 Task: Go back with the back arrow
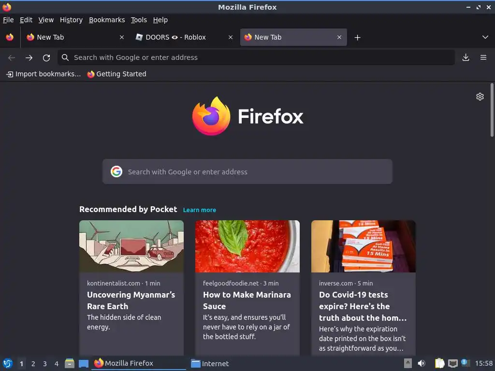click(x=12, y=57)
